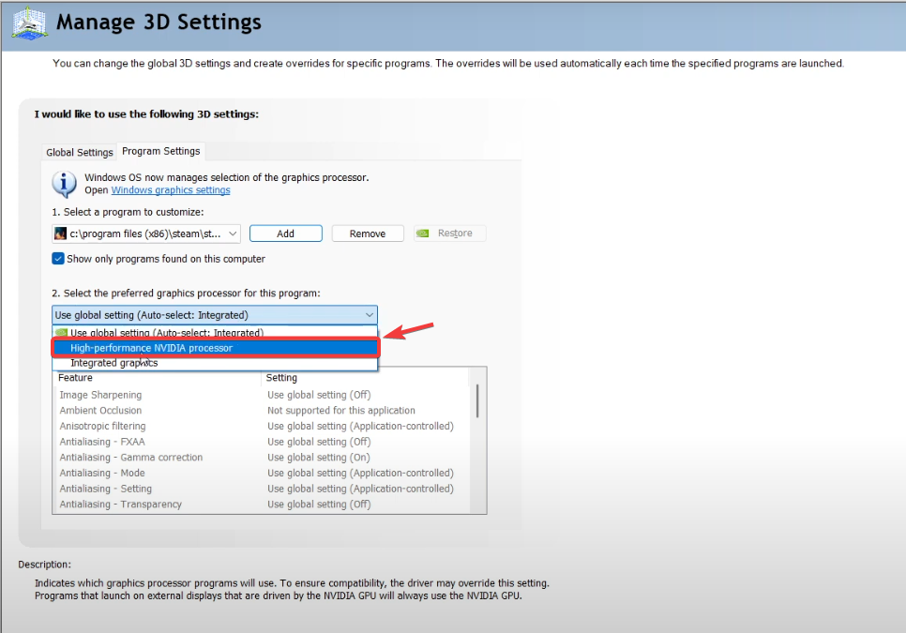Choose Use global setting (Auto-select: Integrated) list option

click(215, 333)
